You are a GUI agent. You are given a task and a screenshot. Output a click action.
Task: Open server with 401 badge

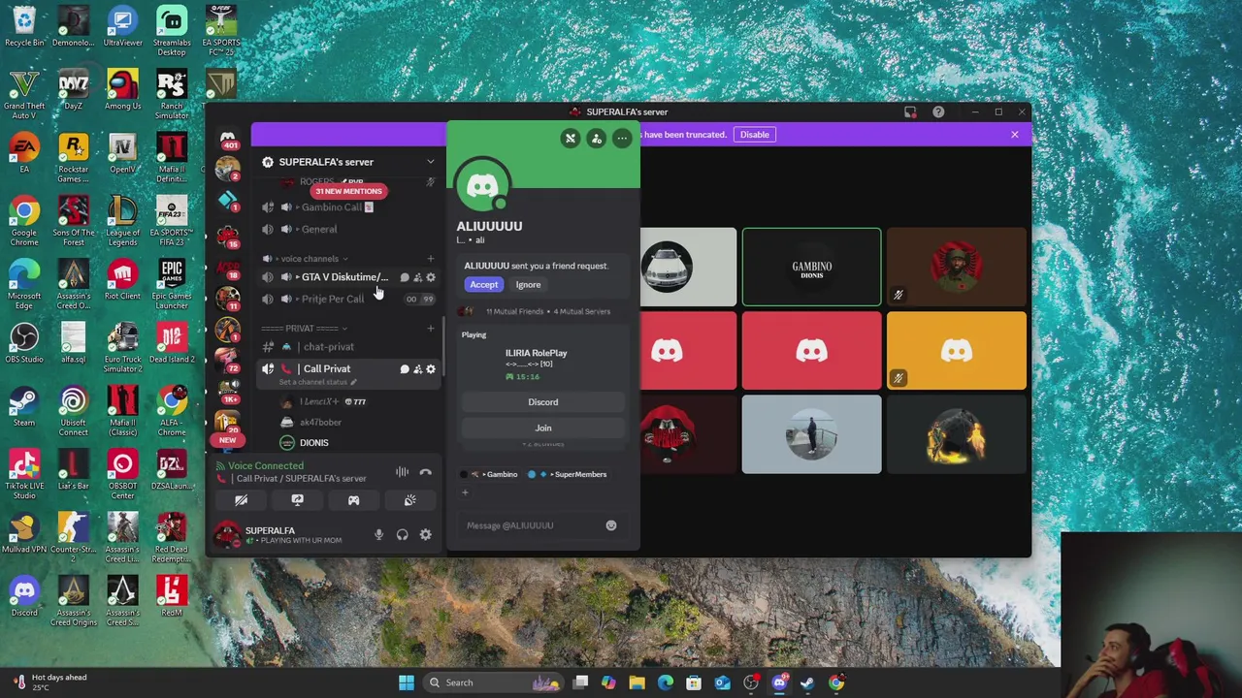tap(227, 140)
